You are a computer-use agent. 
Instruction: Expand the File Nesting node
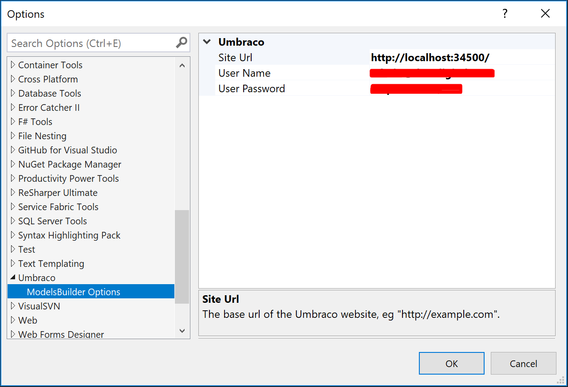(13, 136)
